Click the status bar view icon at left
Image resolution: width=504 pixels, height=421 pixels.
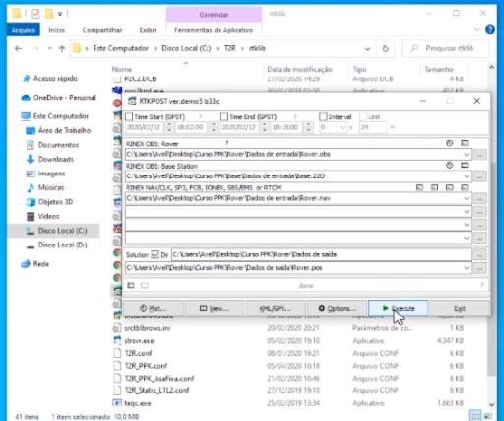[x=131, y=285]
